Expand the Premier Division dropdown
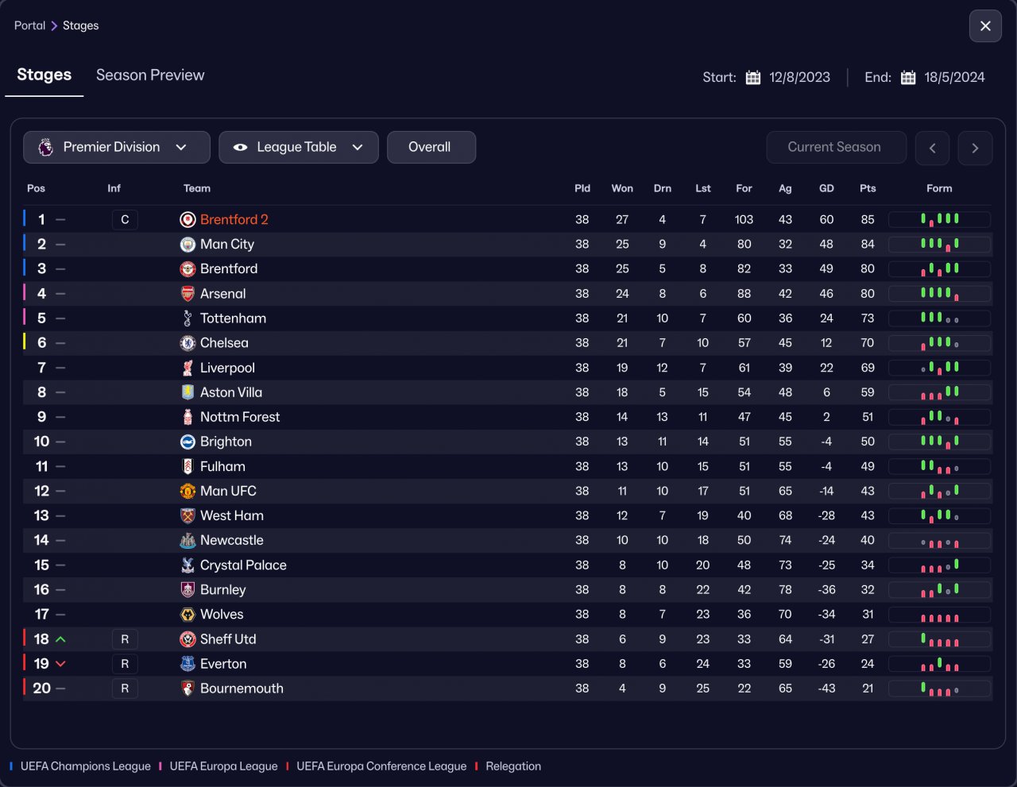Screen dimensions: 1017x787 tap(117, 148)
